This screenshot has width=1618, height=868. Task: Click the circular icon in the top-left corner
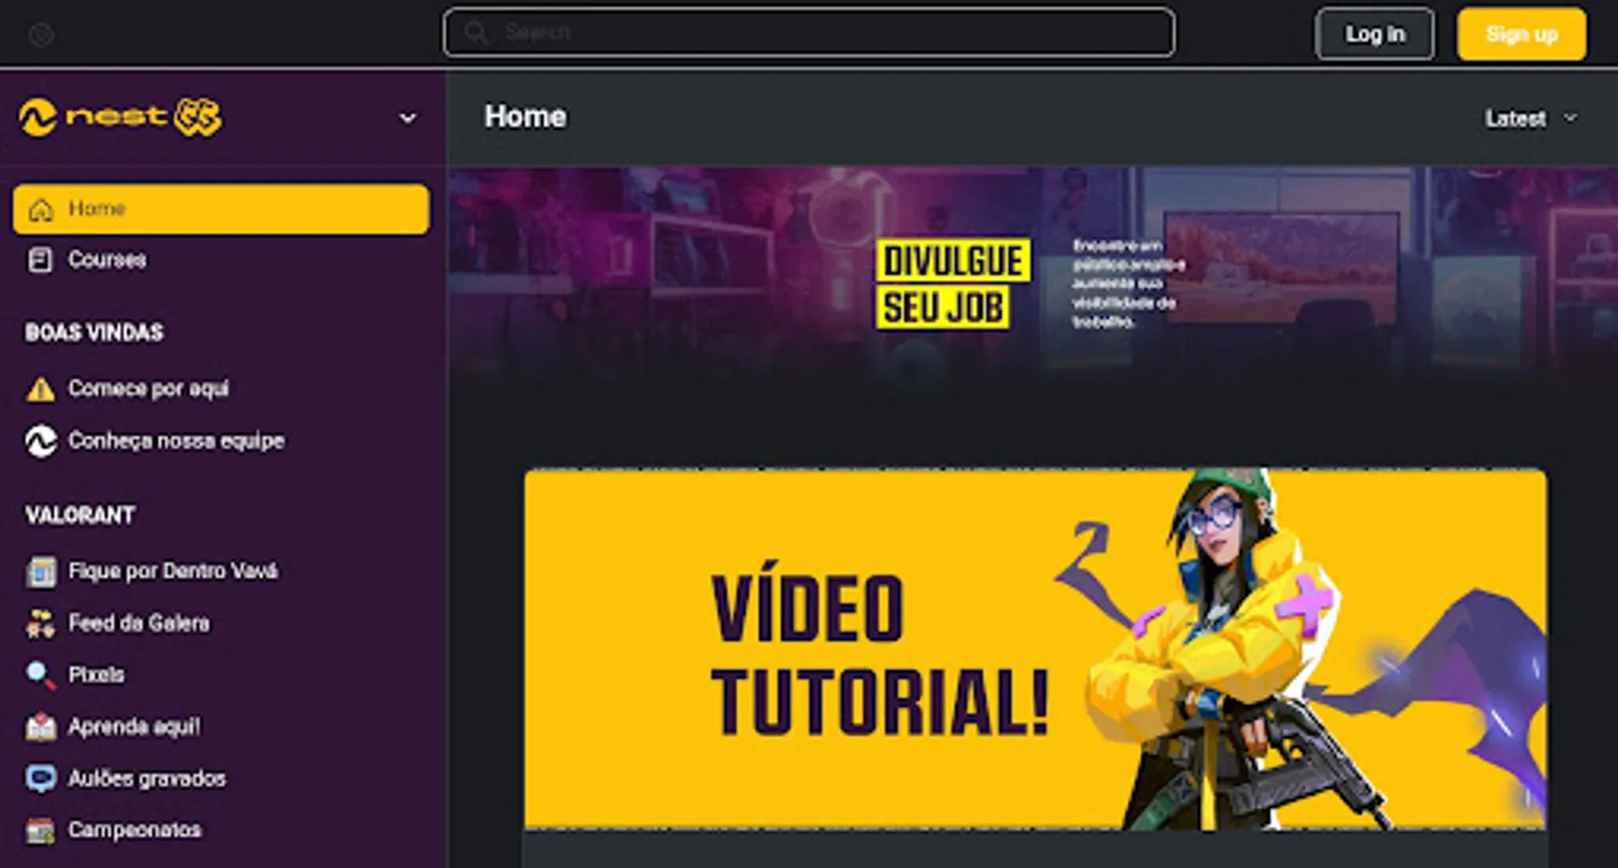tap(42, 36)
